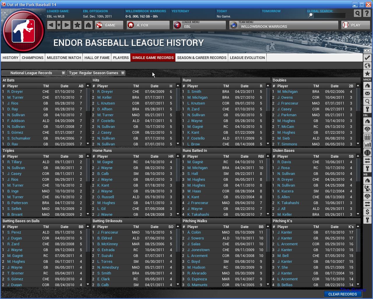Click the table grid icon in sidebar

[x=367, y=137]
